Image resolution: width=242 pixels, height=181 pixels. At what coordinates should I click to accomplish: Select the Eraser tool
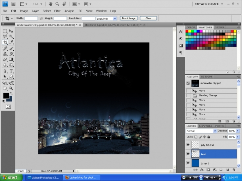5,59
